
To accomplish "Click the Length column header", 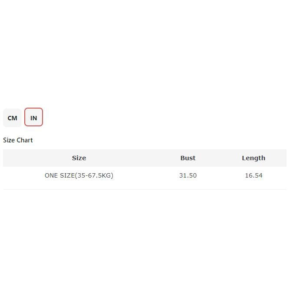I will pos(254,158).
